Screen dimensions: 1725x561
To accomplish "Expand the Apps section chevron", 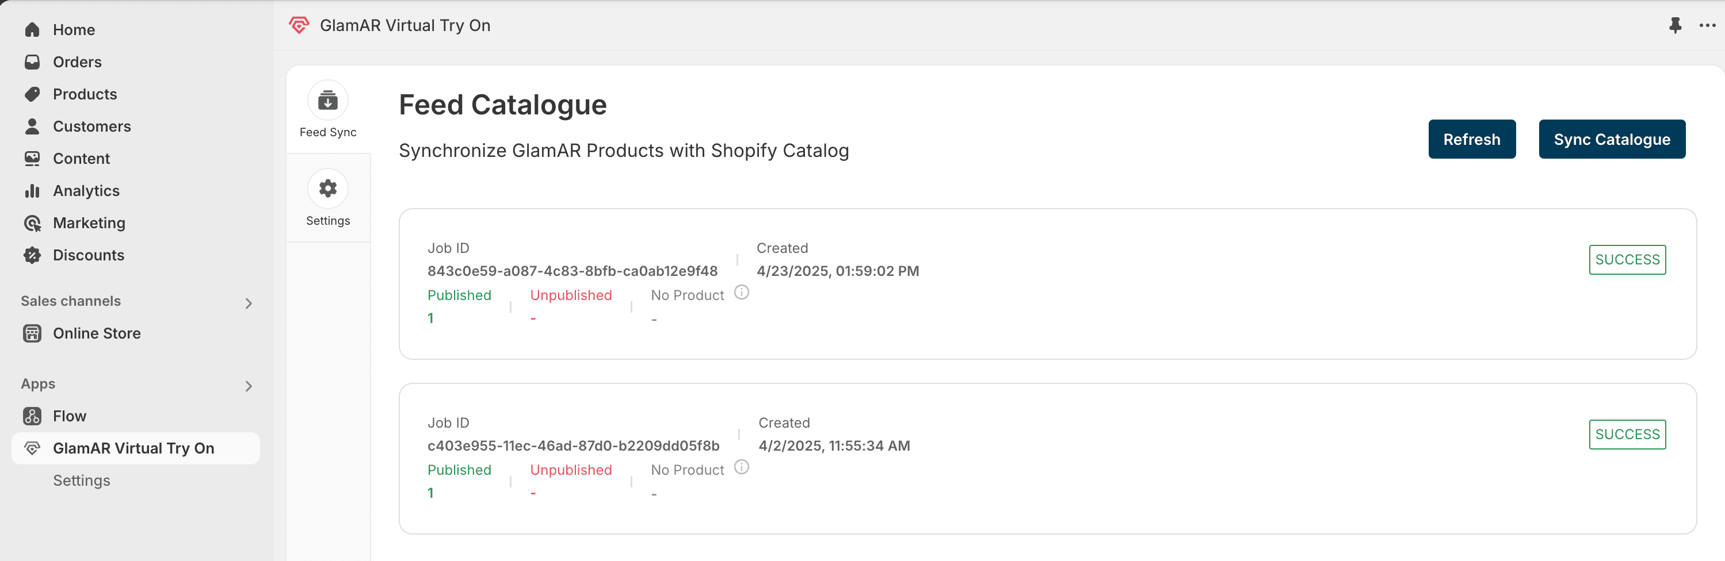I will coord(249,386).
